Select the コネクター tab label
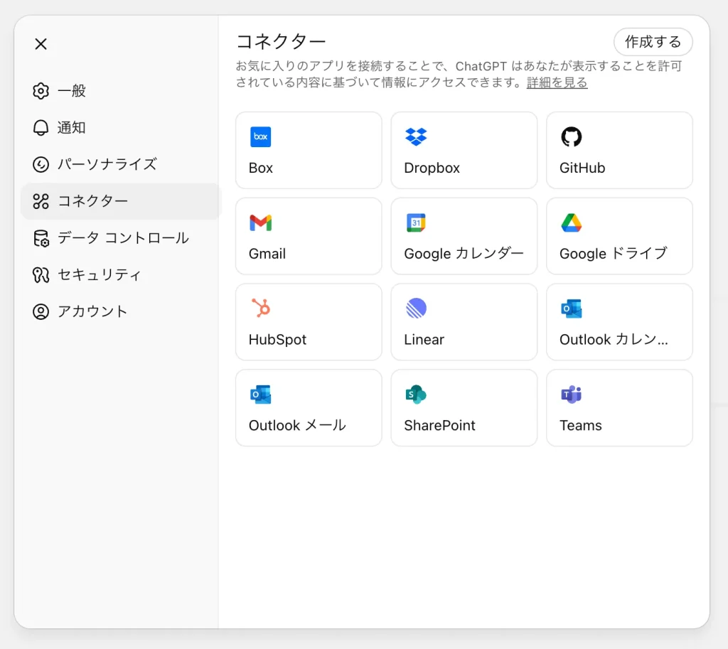The height and width of the screenshot is (649, 728). 93,201
